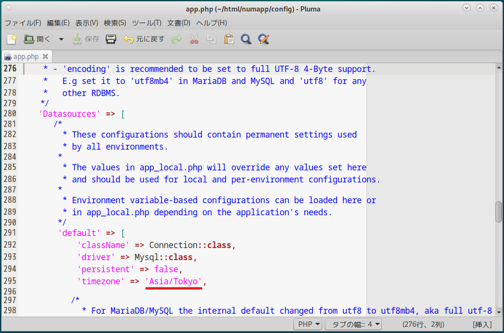Expand recent files arrow beside 開く
Viewport: 504px width, 333px height.
[x=61, y=39]
